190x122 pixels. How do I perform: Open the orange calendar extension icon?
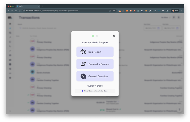pos(127,11)
